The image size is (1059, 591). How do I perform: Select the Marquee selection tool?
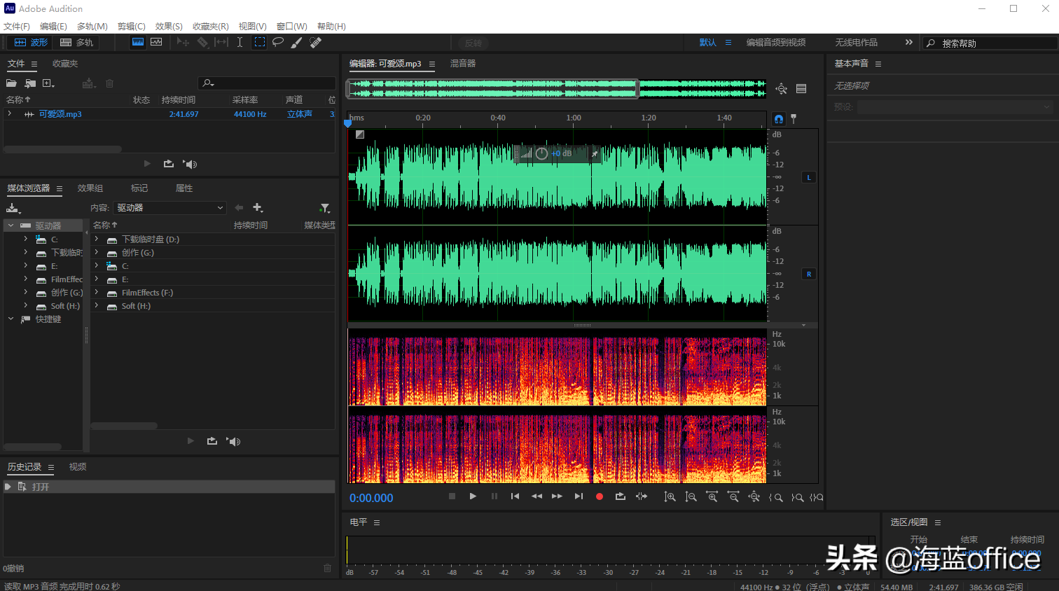[260, 42]
